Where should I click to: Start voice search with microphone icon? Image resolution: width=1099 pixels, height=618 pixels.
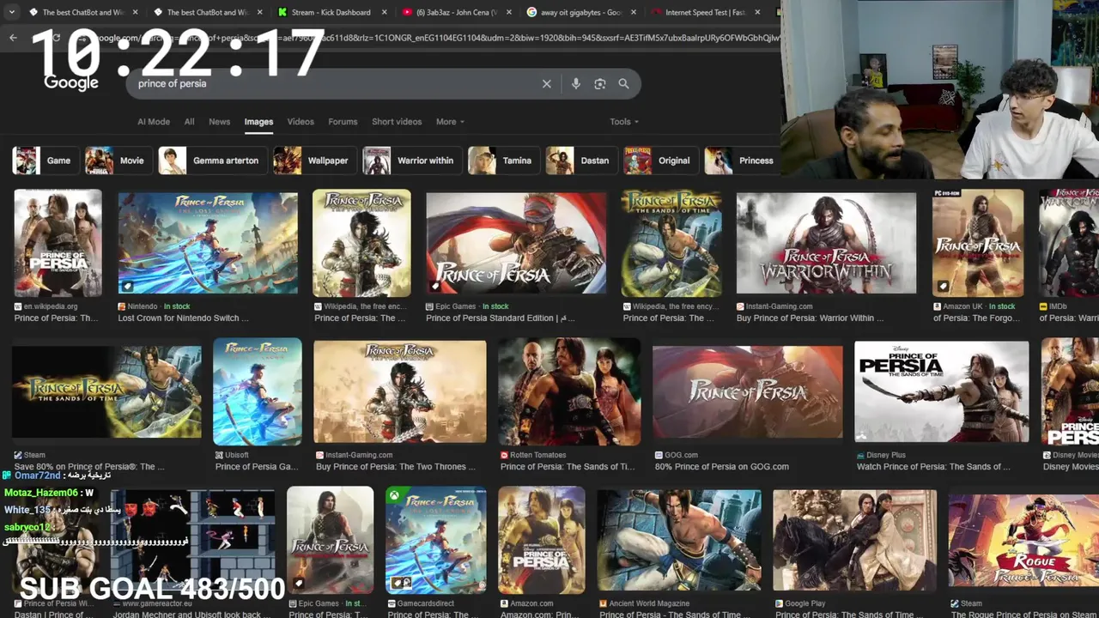(576, 84)
